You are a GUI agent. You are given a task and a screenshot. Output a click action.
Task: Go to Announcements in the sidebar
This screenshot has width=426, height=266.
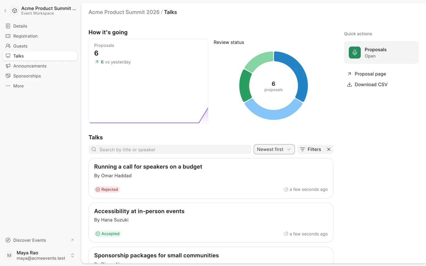[40, 66]
